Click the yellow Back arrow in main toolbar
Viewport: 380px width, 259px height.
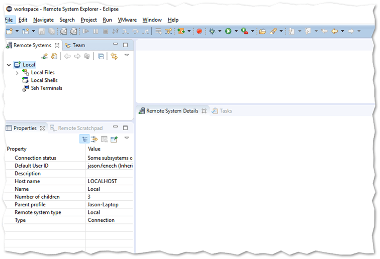[x=335, y=31]
